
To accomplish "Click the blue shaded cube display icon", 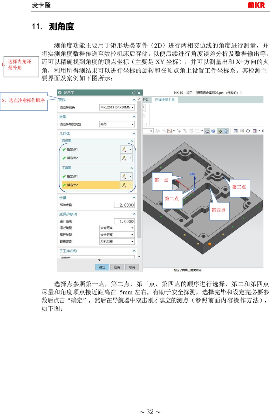I will pos(213,131).
